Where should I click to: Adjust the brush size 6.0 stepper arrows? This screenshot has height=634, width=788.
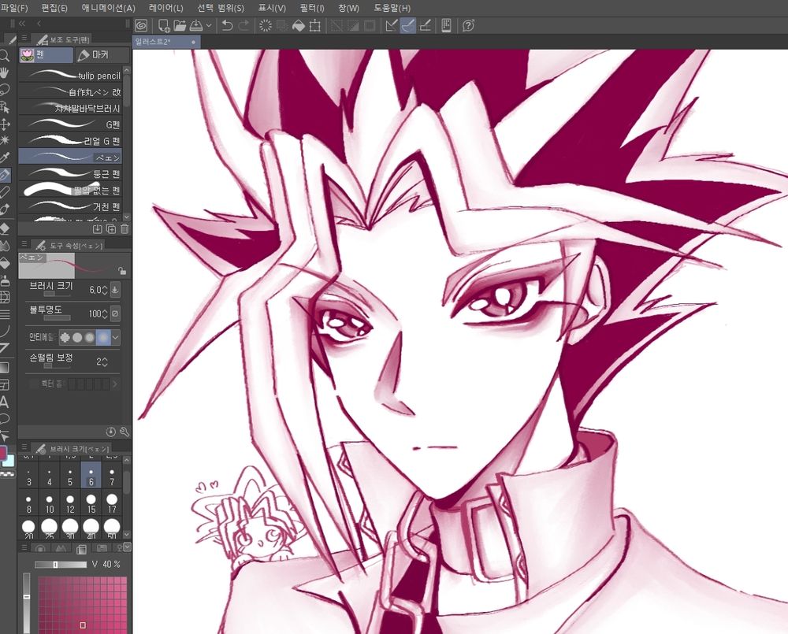[x=105, y=290]
